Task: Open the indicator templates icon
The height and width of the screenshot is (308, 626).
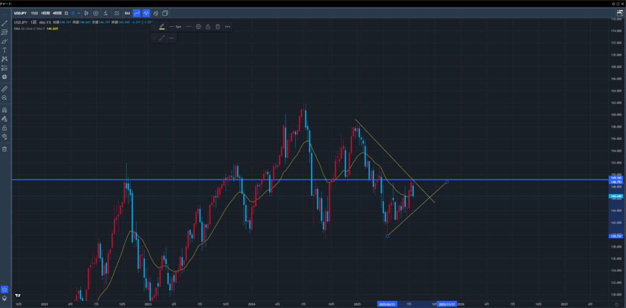Action: 117,13
